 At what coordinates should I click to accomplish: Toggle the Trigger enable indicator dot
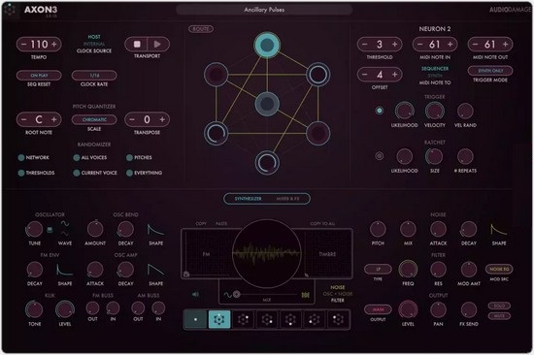pos(379,111)
